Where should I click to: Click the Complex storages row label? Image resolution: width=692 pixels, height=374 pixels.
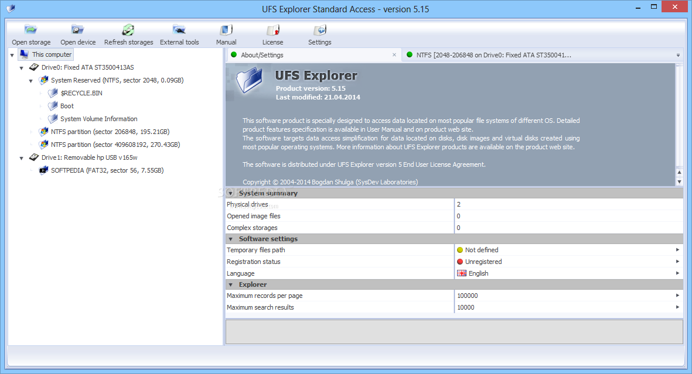click(x=252, y=228)
